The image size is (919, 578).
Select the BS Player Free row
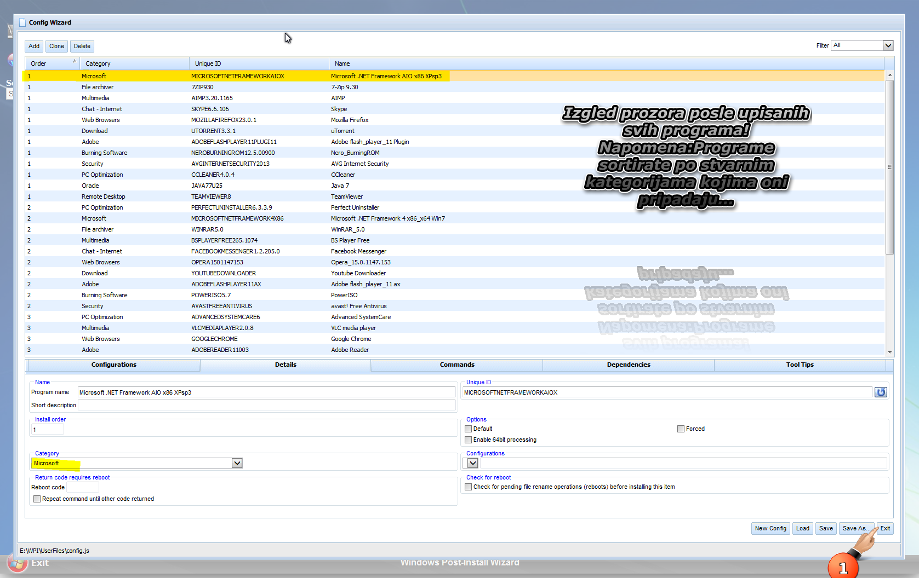pyautogui.click(x=455, y=240)
